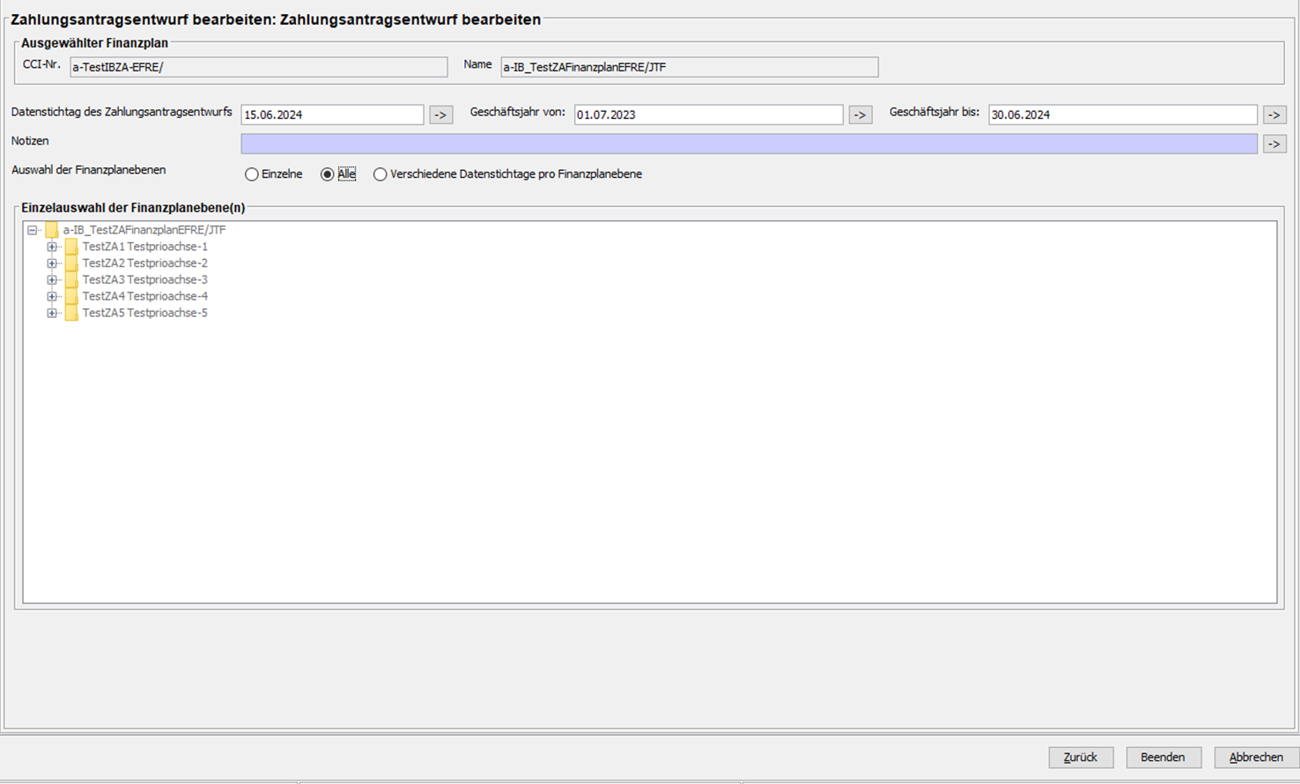Click the CCI-Nr. field
The width and height of the screenshot is (1300, 784).
click(259, 67)
